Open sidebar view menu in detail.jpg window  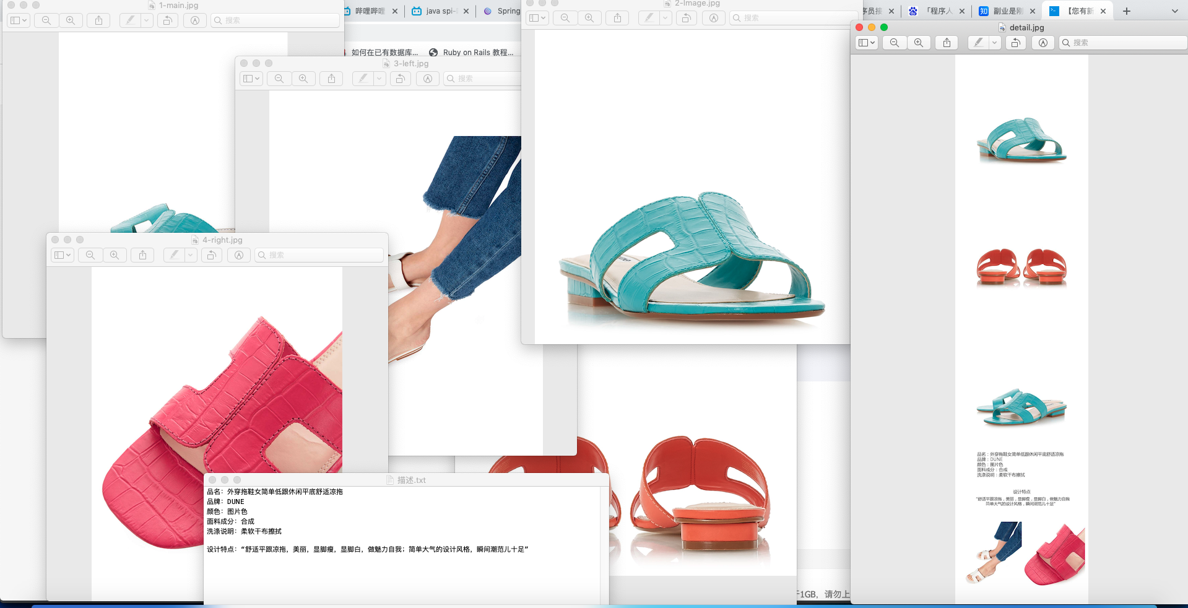click(866, 43)
